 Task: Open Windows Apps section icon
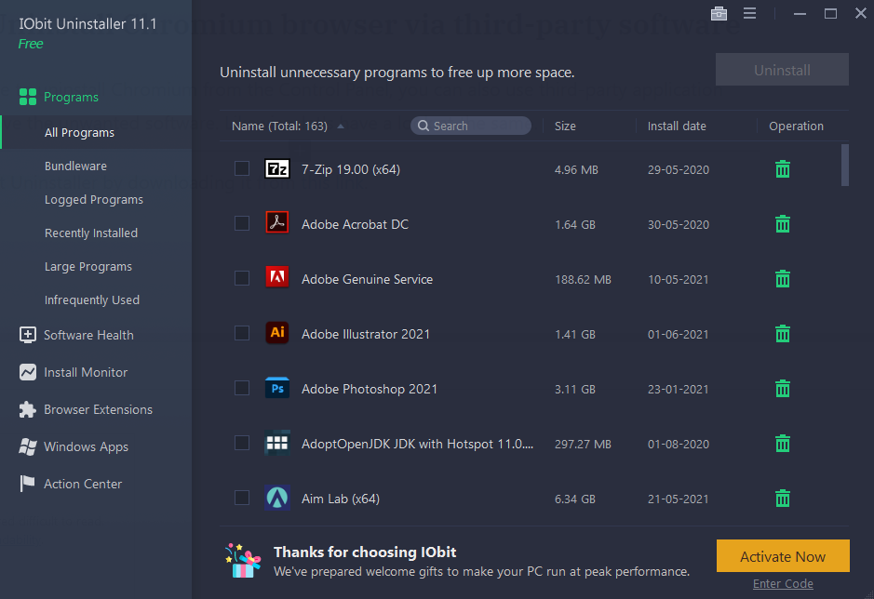(25, 446)
